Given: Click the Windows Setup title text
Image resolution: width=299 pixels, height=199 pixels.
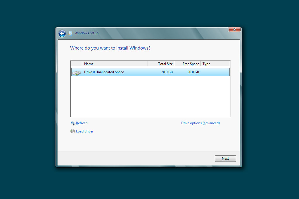Looking at the screenshot, I should 87,33.
